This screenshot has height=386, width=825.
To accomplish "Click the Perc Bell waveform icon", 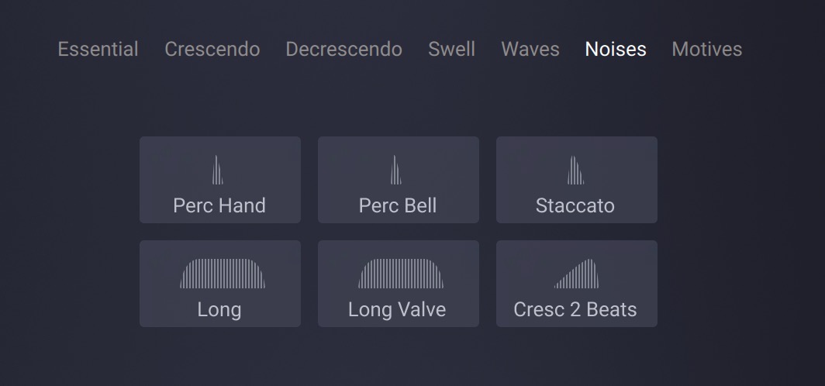I will point(396,171).
